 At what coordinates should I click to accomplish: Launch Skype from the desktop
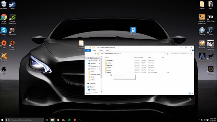point(4,31)
